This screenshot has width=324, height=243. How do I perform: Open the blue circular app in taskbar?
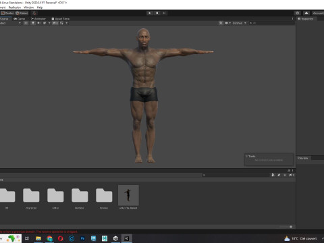click(72, 238)
